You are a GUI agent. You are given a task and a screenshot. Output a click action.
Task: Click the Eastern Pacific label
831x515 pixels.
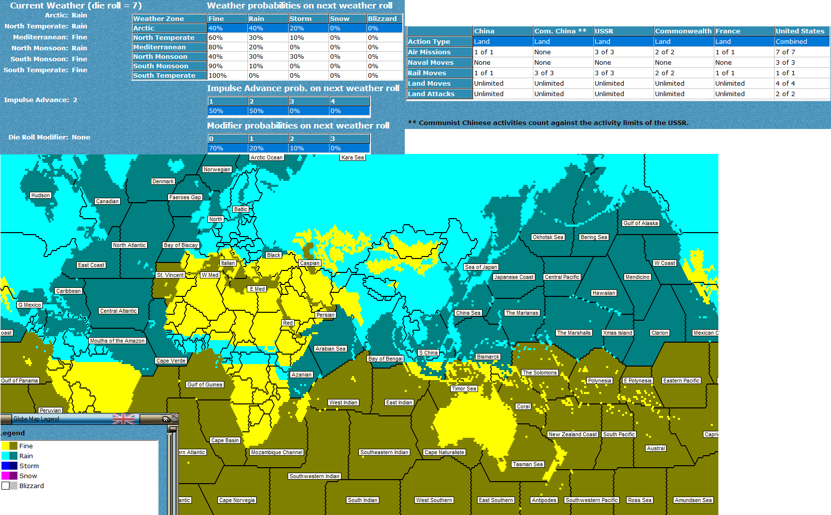click(682, 381)
